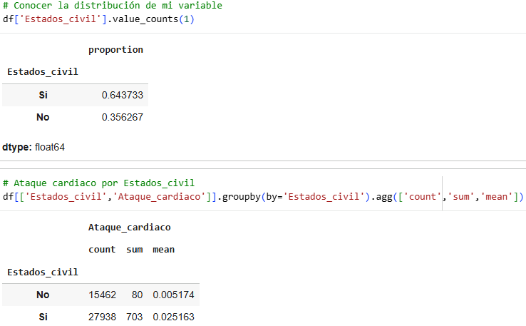Viewport: 526px width, 326px height.
Task: Click the dtype float64 text
Action: tap(33, 147)
